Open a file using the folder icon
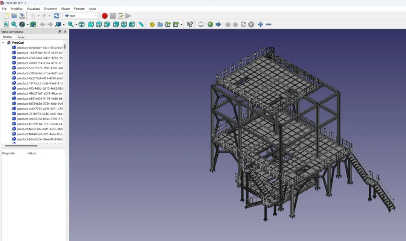 (14, 16)
